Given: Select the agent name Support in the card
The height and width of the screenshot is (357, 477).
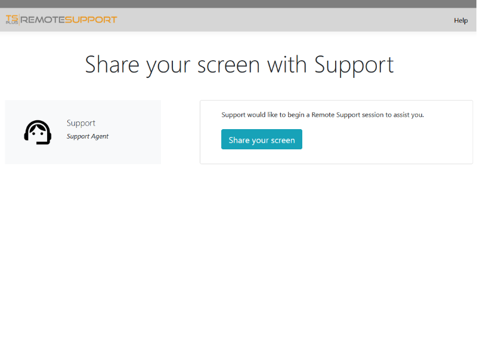Looking at the screenshot, I should click(81, 123).
